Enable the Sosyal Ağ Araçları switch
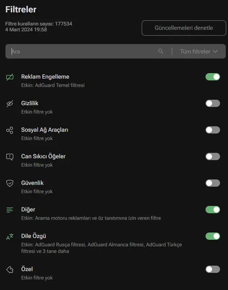Image resolution: width=228 pixels, height=290 pixels. click(x=213, y=130)
